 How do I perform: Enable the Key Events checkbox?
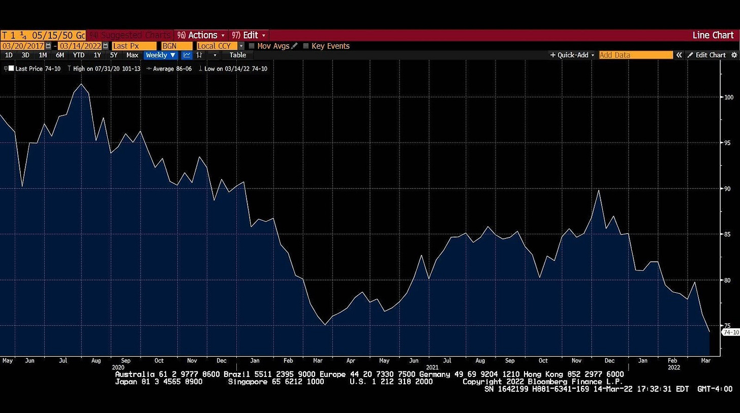coord(306,46)
